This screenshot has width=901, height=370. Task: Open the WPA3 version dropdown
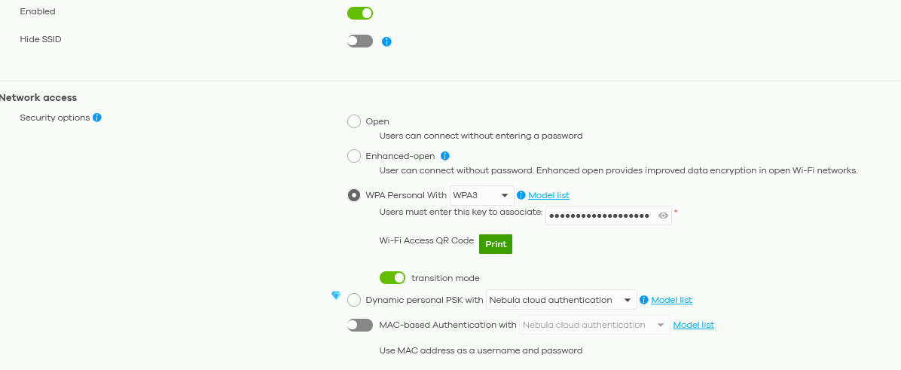click(481, 195)
